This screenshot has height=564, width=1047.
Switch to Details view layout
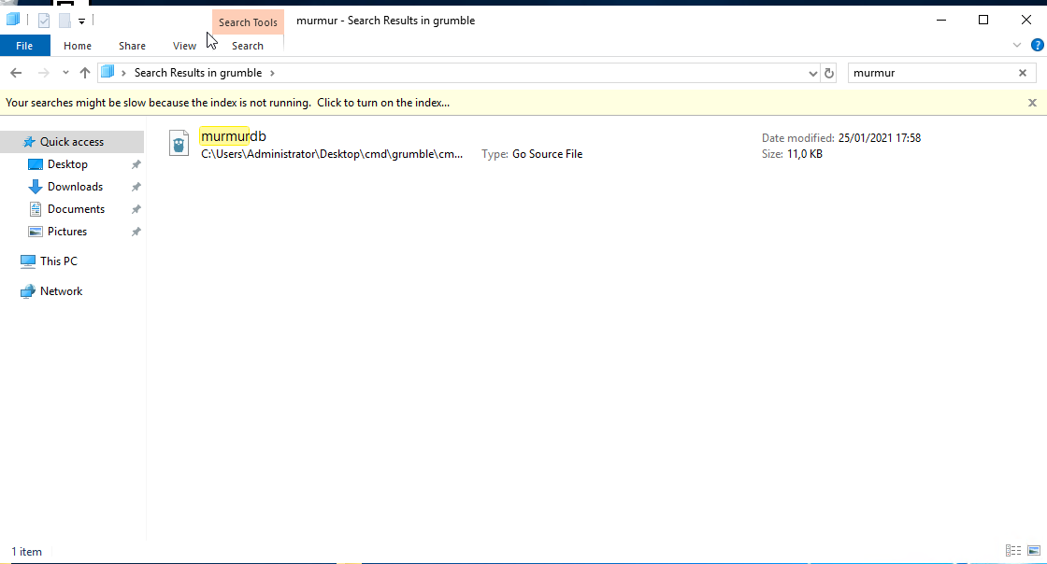[x=1012, y=551]
